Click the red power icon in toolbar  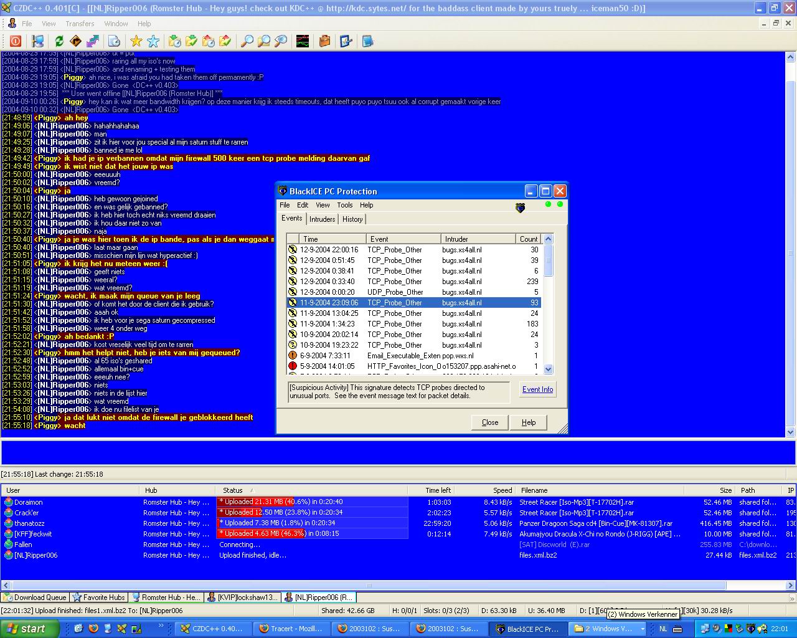[x=16, y=41]
